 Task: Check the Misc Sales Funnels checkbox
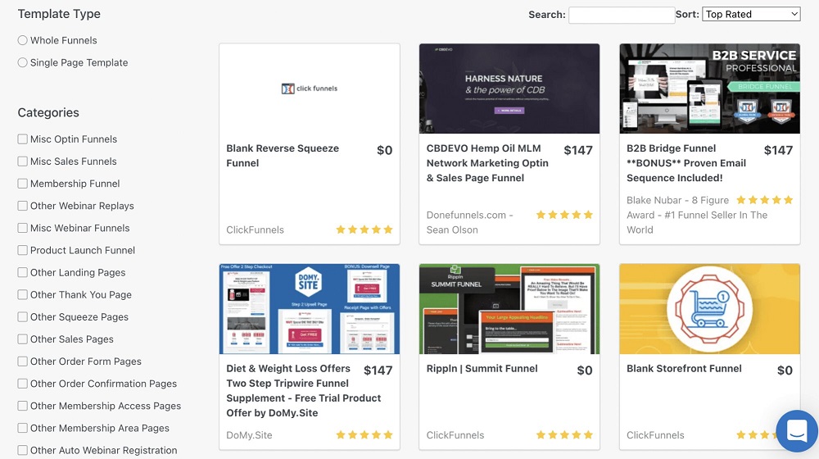coord(22,161)
